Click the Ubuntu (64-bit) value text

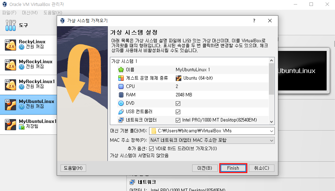coord(198,78)
